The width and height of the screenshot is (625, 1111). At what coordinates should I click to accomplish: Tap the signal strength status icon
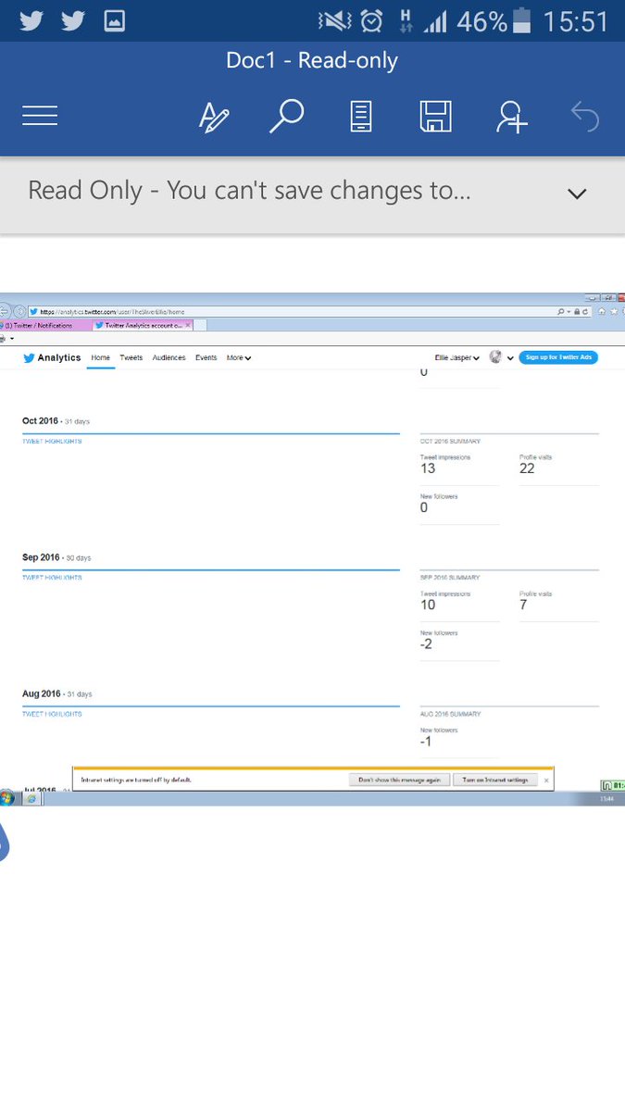[435, 20]
